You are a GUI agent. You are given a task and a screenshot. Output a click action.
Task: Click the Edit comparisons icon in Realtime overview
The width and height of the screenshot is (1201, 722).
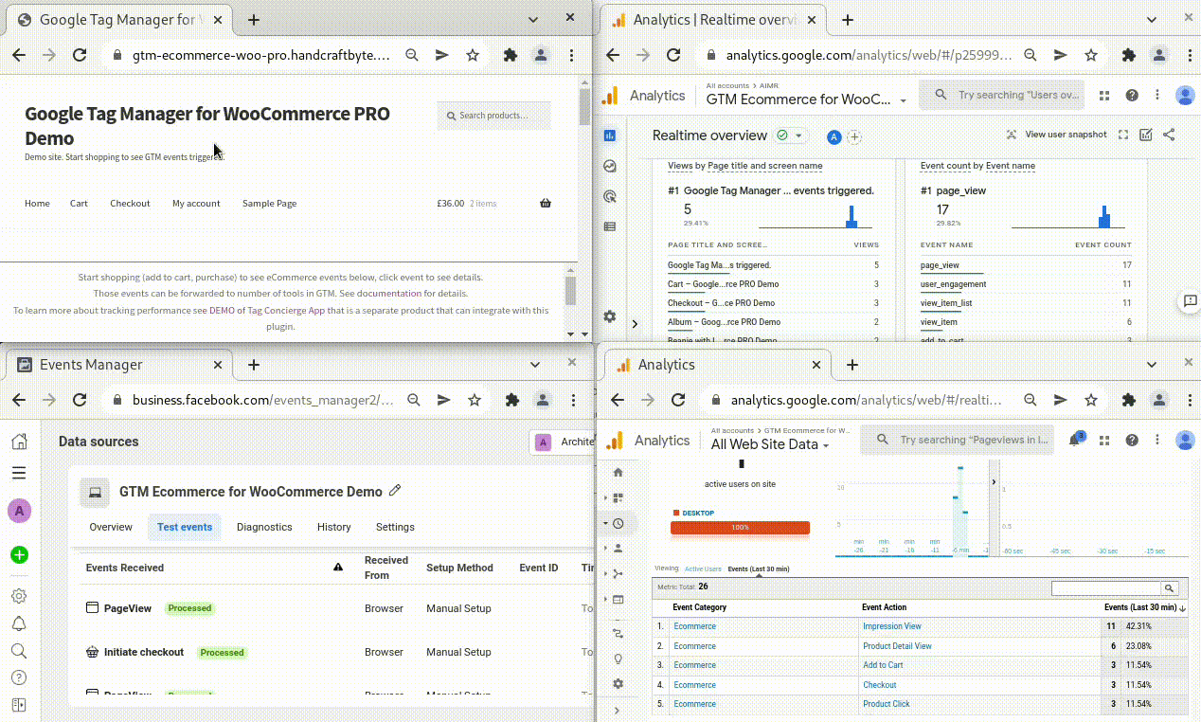click(1146, 135)
